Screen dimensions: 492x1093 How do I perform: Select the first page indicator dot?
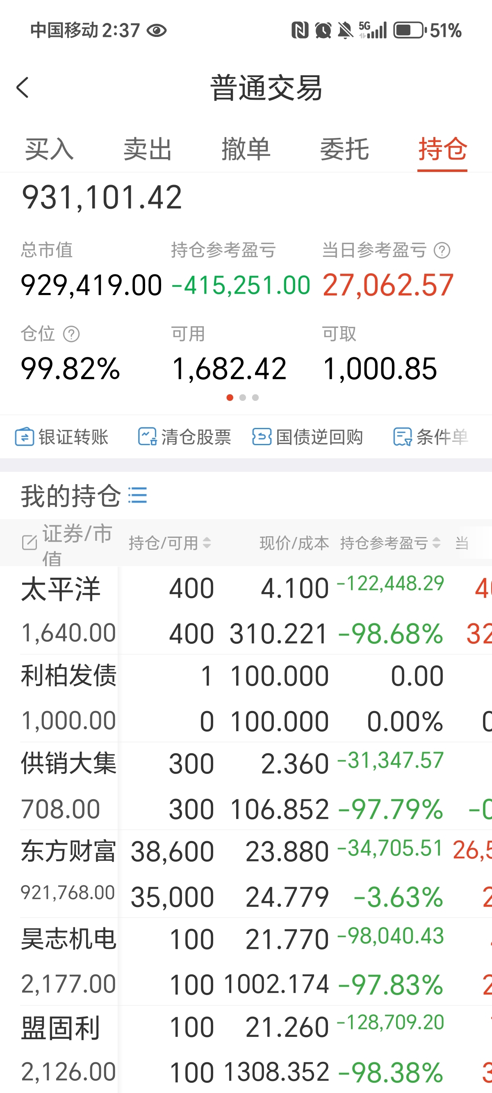[x=230, y=398]
